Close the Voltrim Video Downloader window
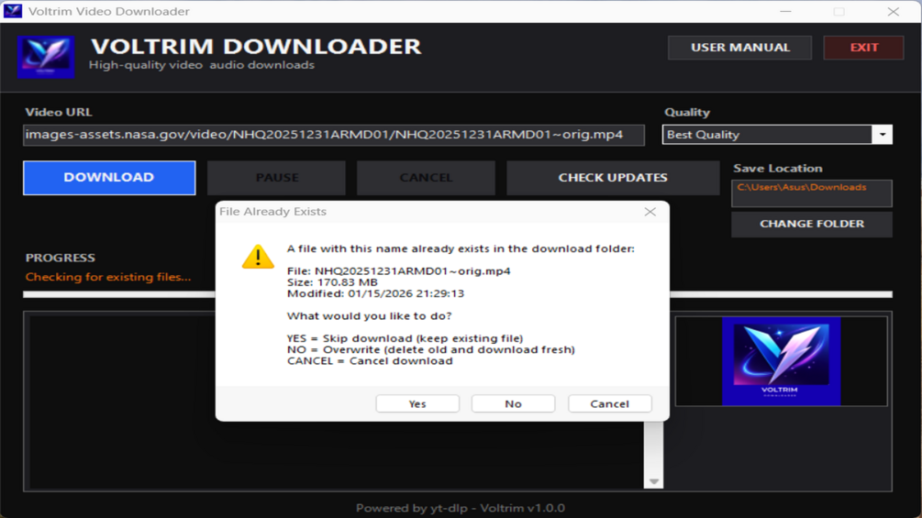The image size is (922, 518). (x=894, y=11)
